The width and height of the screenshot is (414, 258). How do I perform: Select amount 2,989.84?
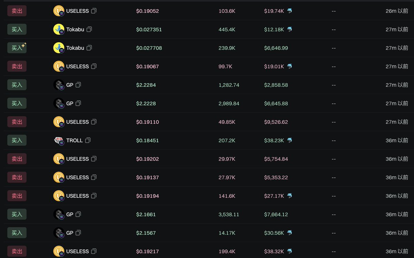point(229,103)
